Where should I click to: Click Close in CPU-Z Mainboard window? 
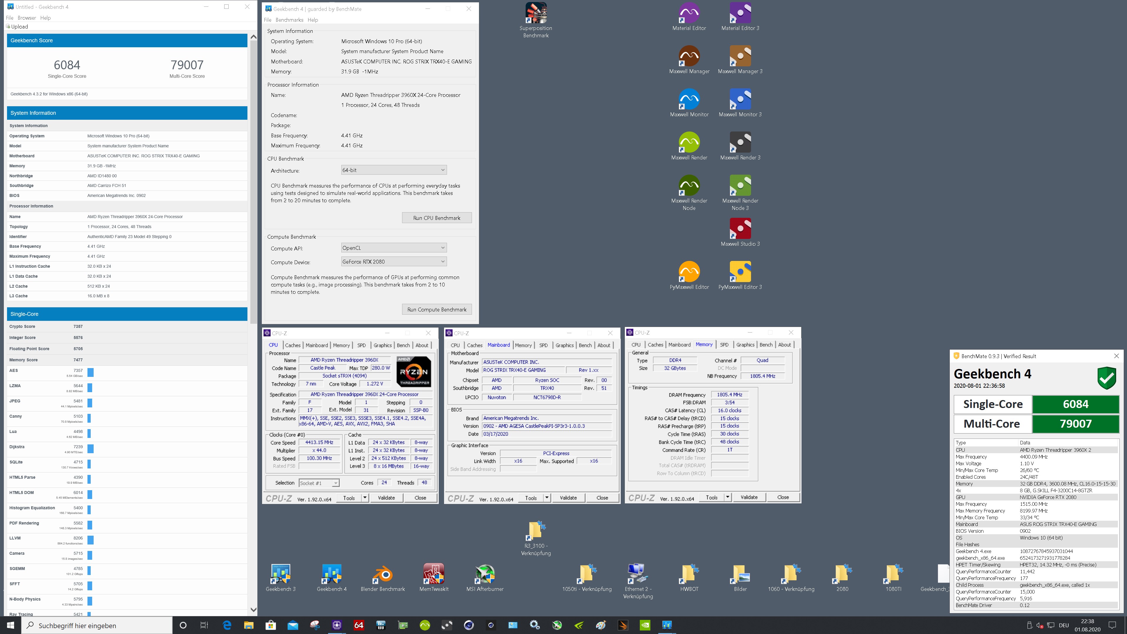coord(602,498)
